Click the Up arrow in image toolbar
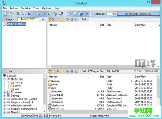The image size is (162, 119). click(x=49, y=19)
